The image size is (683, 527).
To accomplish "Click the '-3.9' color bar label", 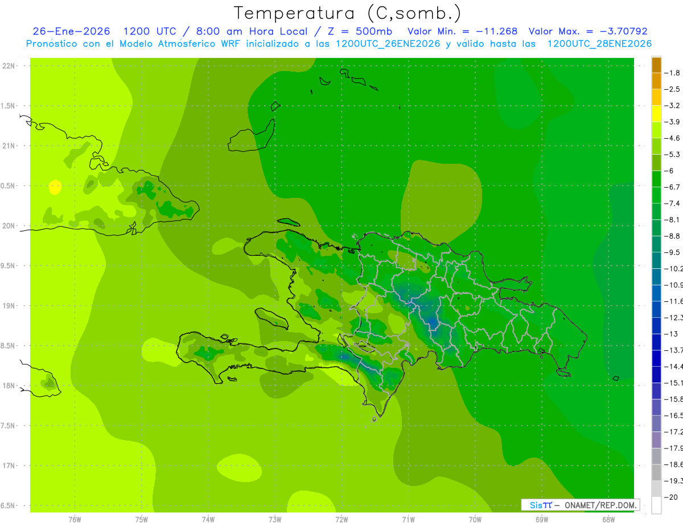I will (673, 122).
